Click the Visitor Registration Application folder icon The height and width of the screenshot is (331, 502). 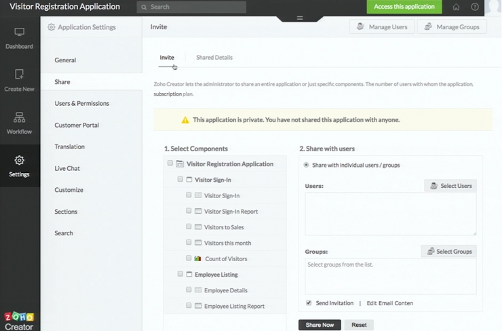(x=180, y=164)
